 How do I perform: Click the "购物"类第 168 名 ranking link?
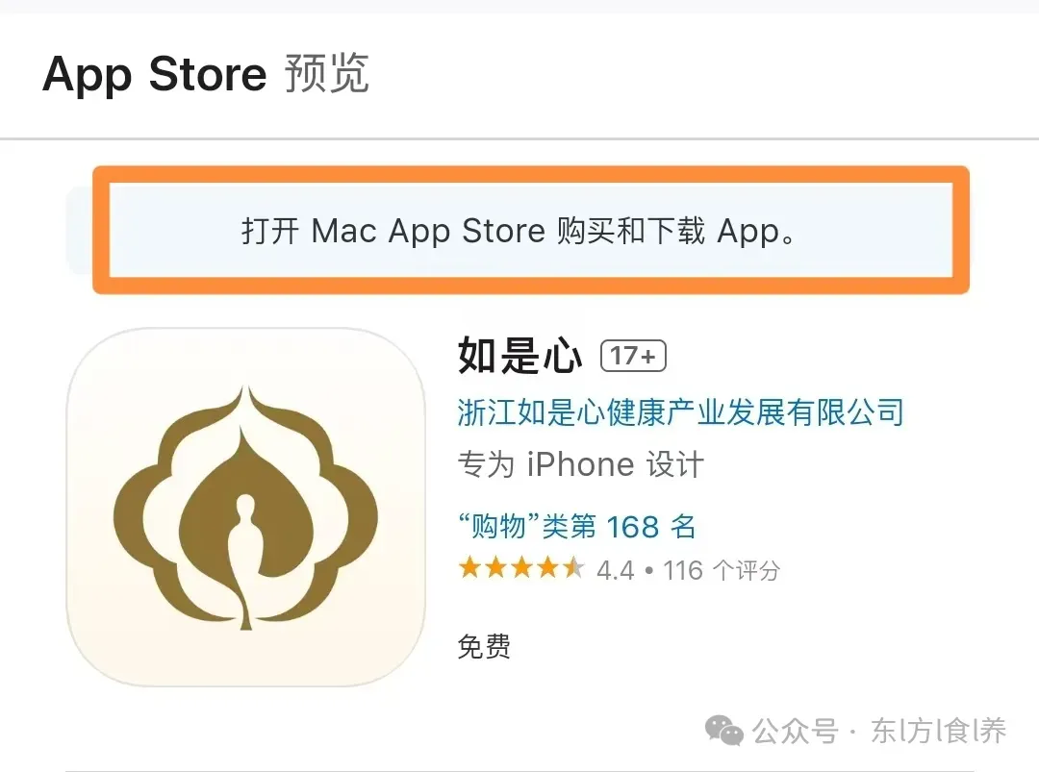click(576, 527)
